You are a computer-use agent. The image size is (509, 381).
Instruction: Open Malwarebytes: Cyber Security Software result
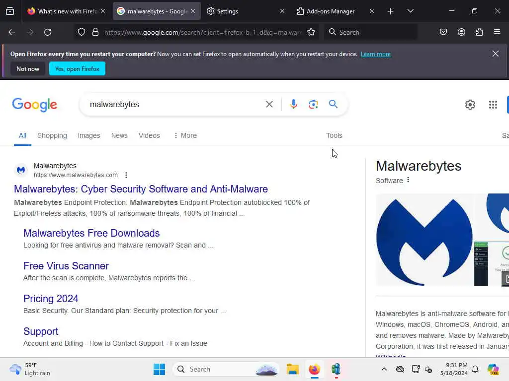coord(141,189)
